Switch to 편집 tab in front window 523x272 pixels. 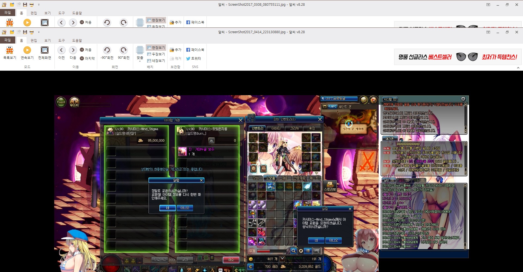34,40
